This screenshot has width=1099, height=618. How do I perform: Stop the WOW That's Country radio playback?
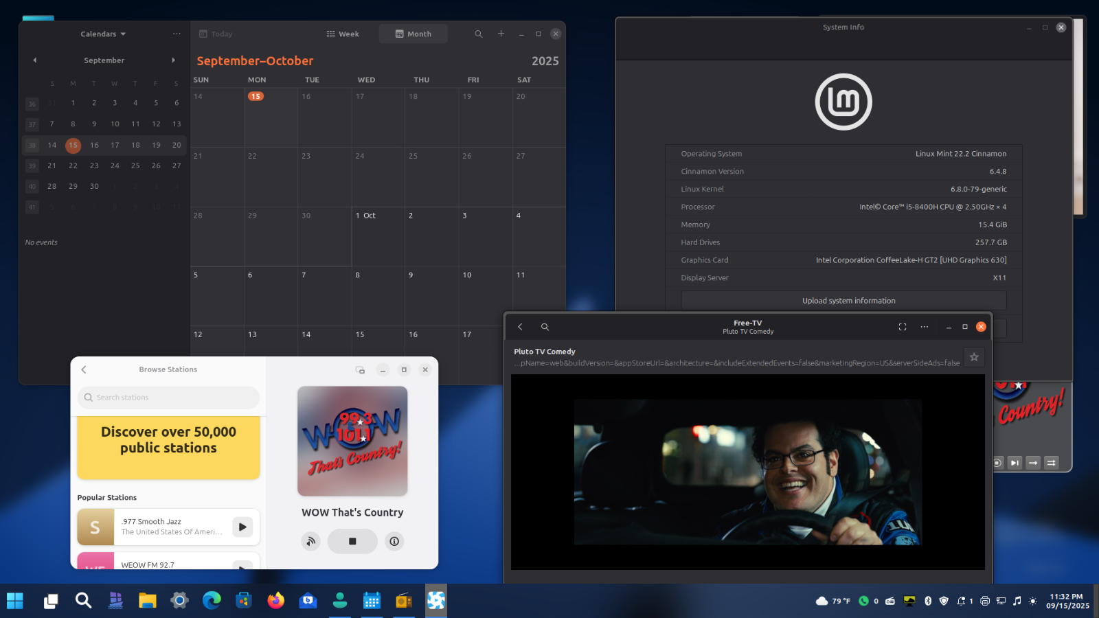coord(352,541)
